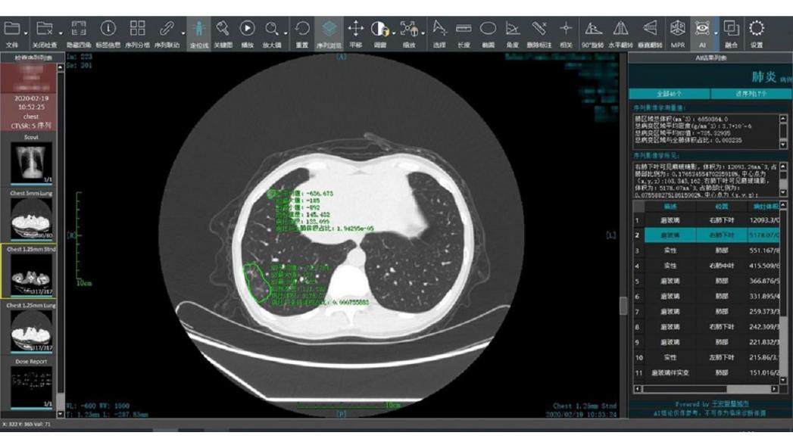Switch to the 全部40个 results tab
Screen dimensions: 793x445
click(669, 94)
